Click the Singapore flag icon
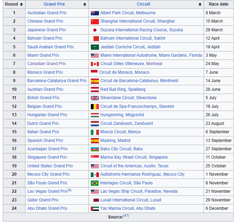 (x=95, y=158)
